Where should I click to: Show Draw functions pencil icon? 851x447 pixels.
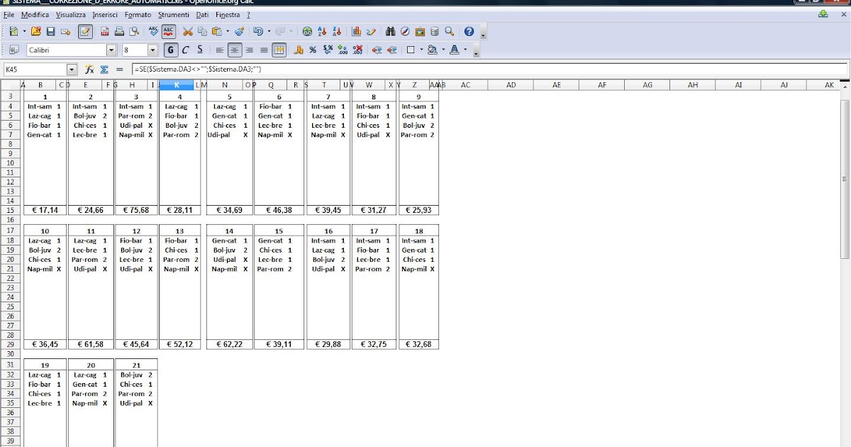pyautogui.click(x=371, y=31)
